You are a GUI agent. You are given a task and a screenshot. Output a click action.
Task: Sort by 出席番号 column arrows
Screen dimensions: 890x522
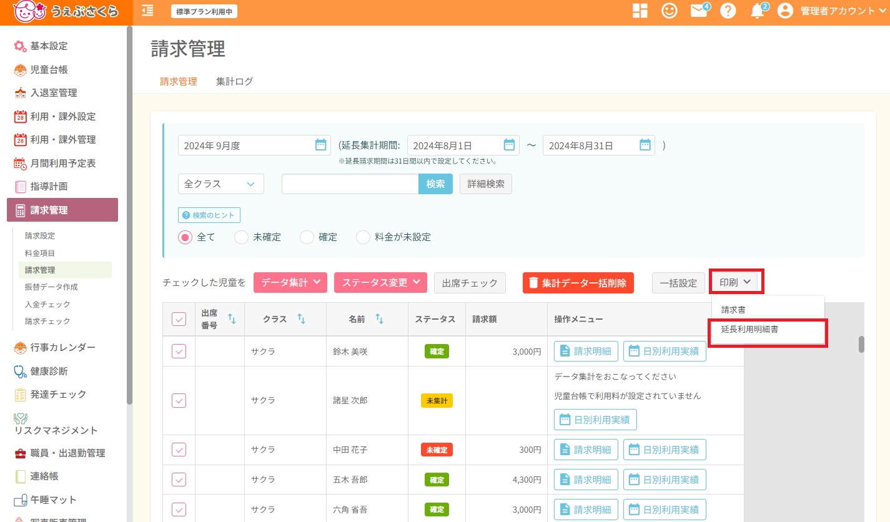tap(232, 319)
